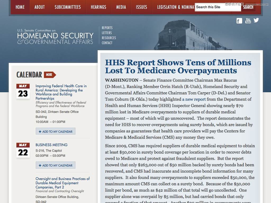
Task: Open the Facebook icon link
Action: 239,21
